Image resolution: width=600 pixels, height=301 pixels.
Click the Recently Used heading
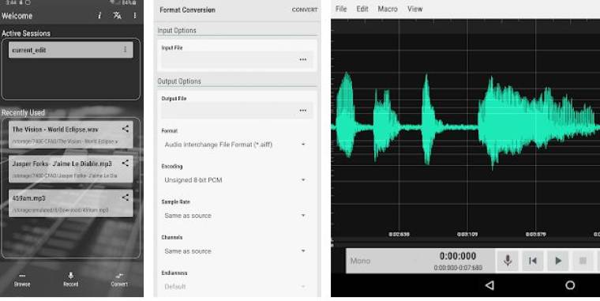click(23, 113)
